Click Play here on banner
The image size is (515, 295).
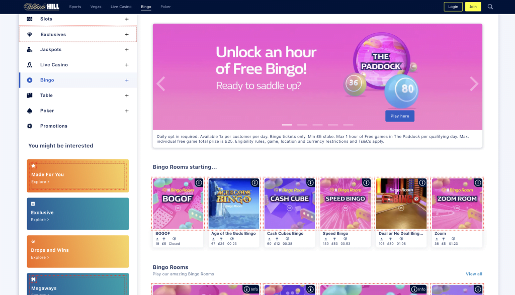point(400,116)
